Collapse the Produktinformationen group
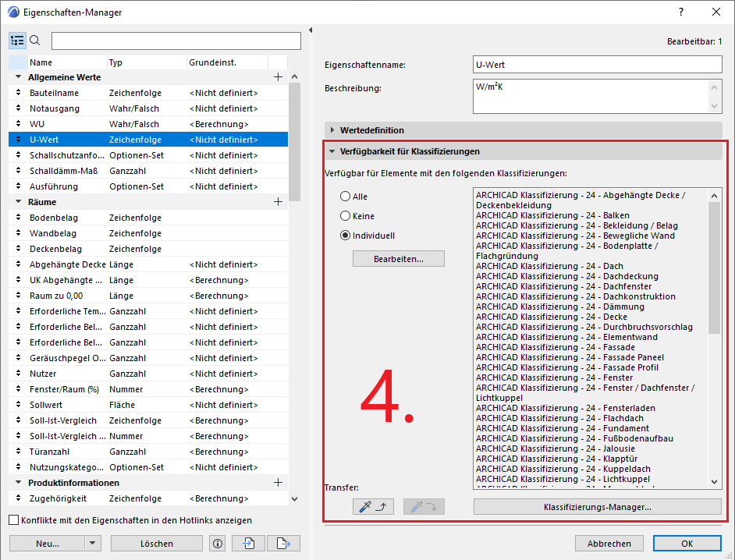The width and height of the screenshot is (735, 560). (x=18, y=483)
